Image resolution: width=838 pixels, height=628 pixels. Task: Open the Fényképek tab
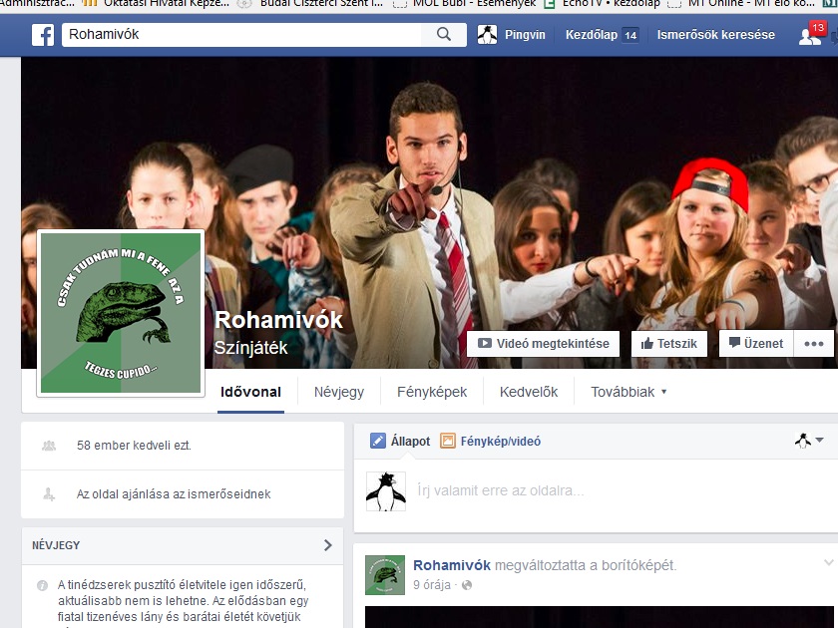point(432,392)
